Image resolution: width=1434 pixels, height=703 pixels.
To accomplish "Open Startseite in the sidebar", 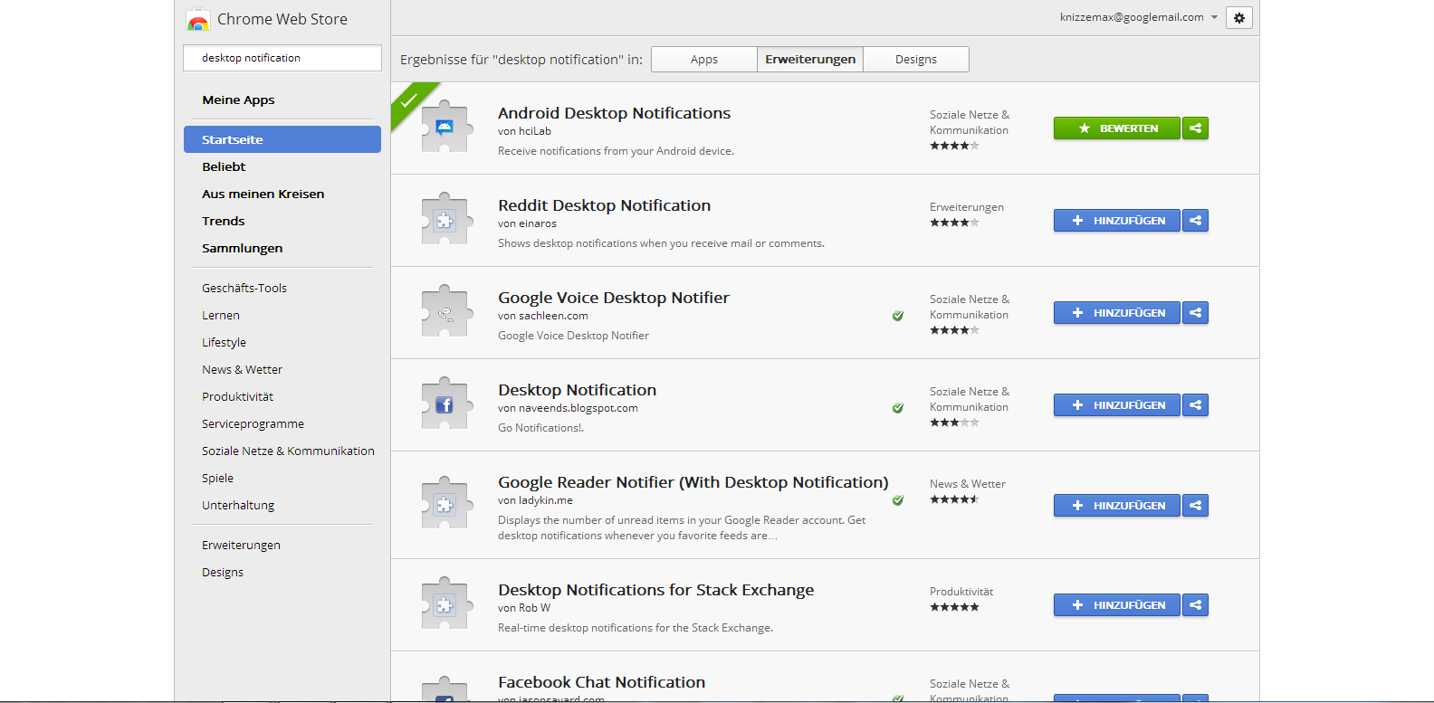I will [282, 139].
